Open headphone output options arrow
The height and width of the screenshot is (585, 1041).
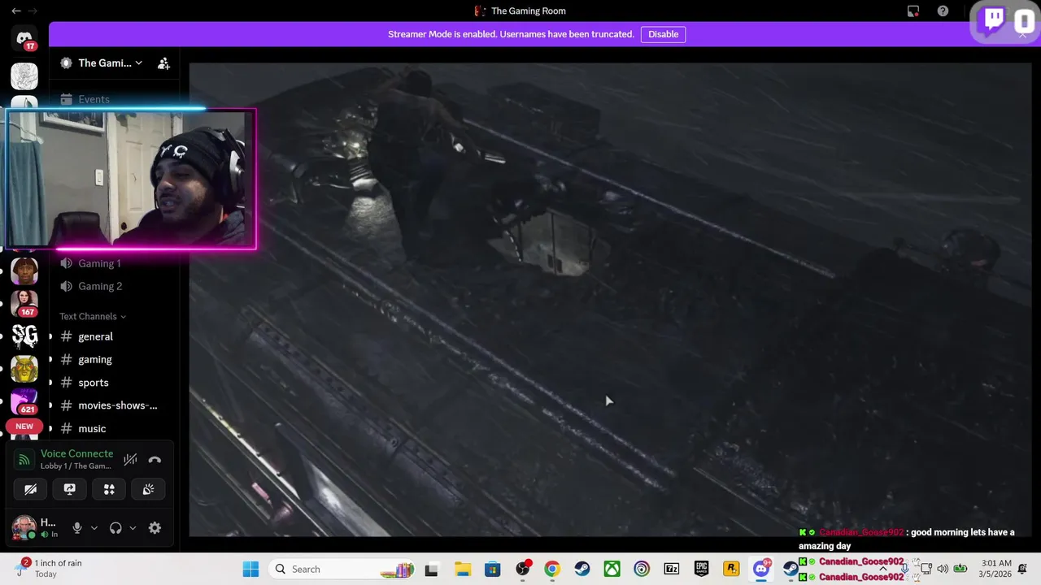[133, 528]
